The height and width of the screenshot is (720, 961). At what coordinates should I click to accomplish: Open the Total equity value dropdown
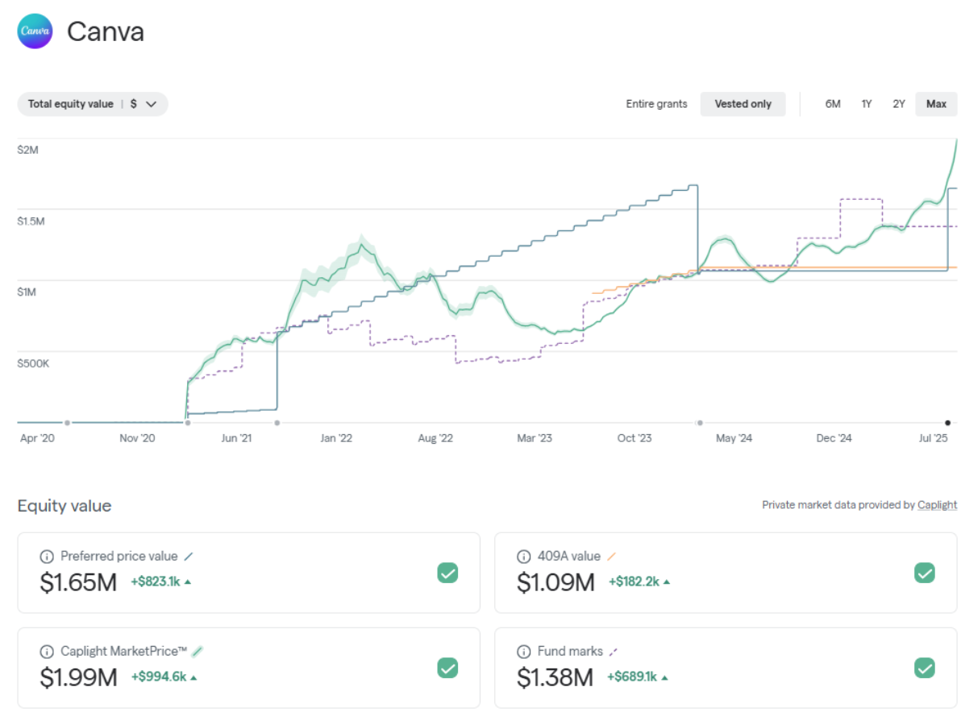click(93, 104)
